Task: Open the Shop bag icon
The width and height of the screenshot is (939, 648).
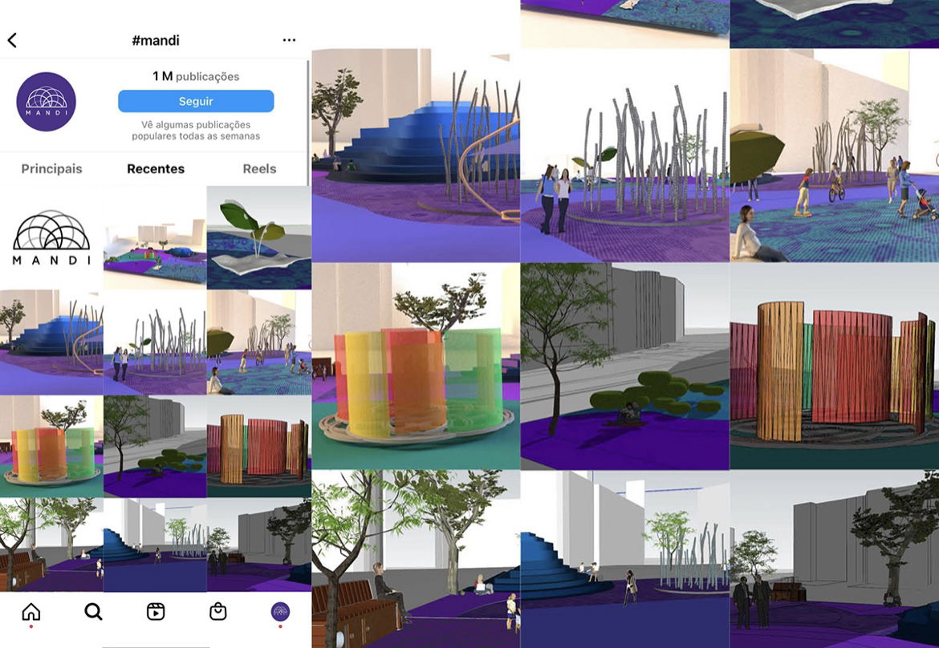Action: click(218, 611)
